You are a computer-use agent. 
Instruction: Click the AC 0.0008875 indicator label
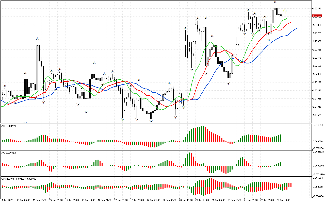[9, 153]
